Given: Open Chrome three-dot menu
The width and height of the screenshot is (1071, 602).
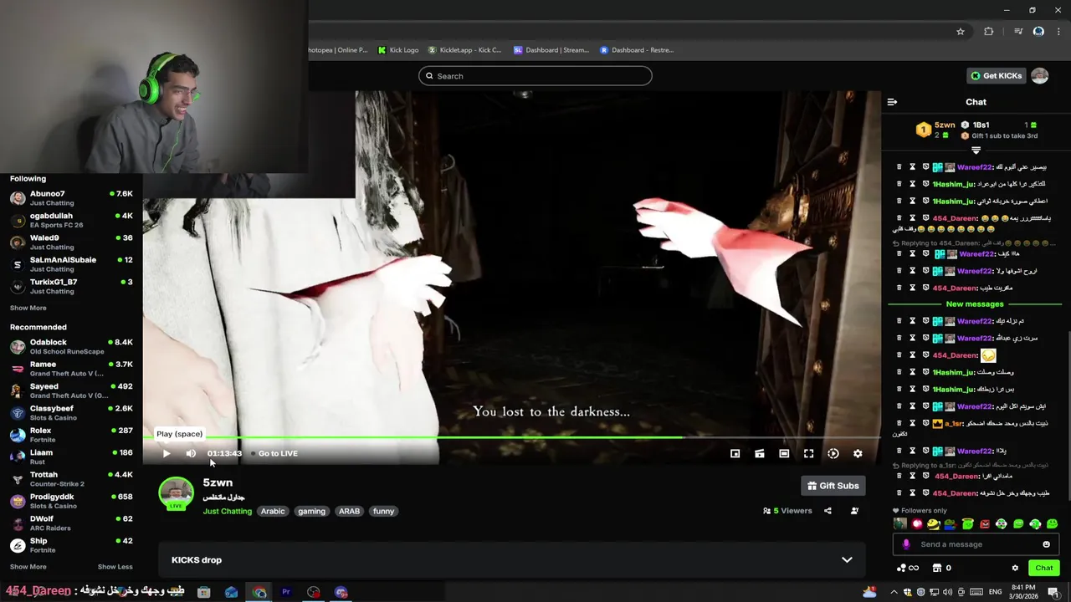Looking at the screenshot, I should tap(1058, 32).
